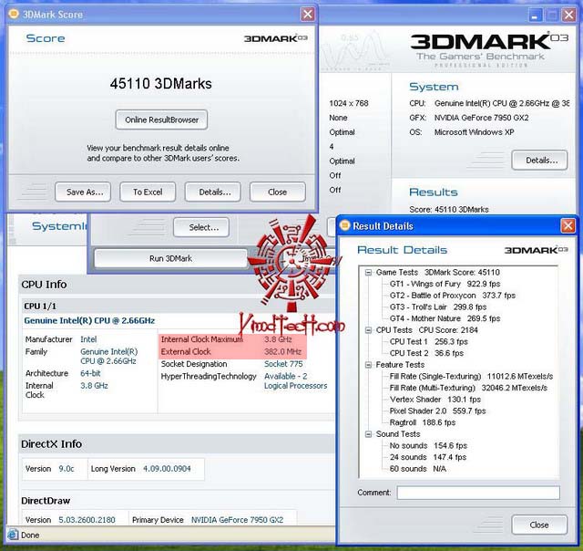Click the Internal Clock Maximum 3.8 GHz value

click(x=278, y=339)
